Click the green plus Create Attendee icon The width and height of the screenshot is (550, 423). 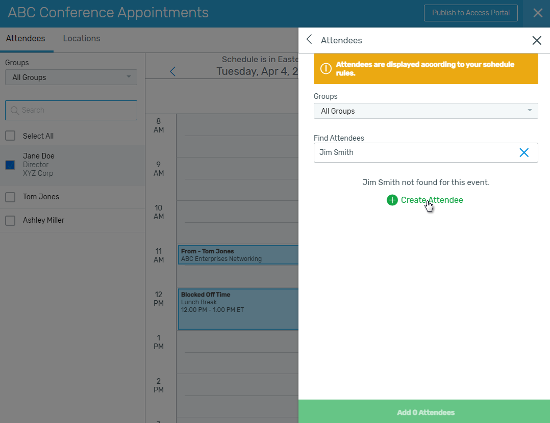(x=392, y=200)
